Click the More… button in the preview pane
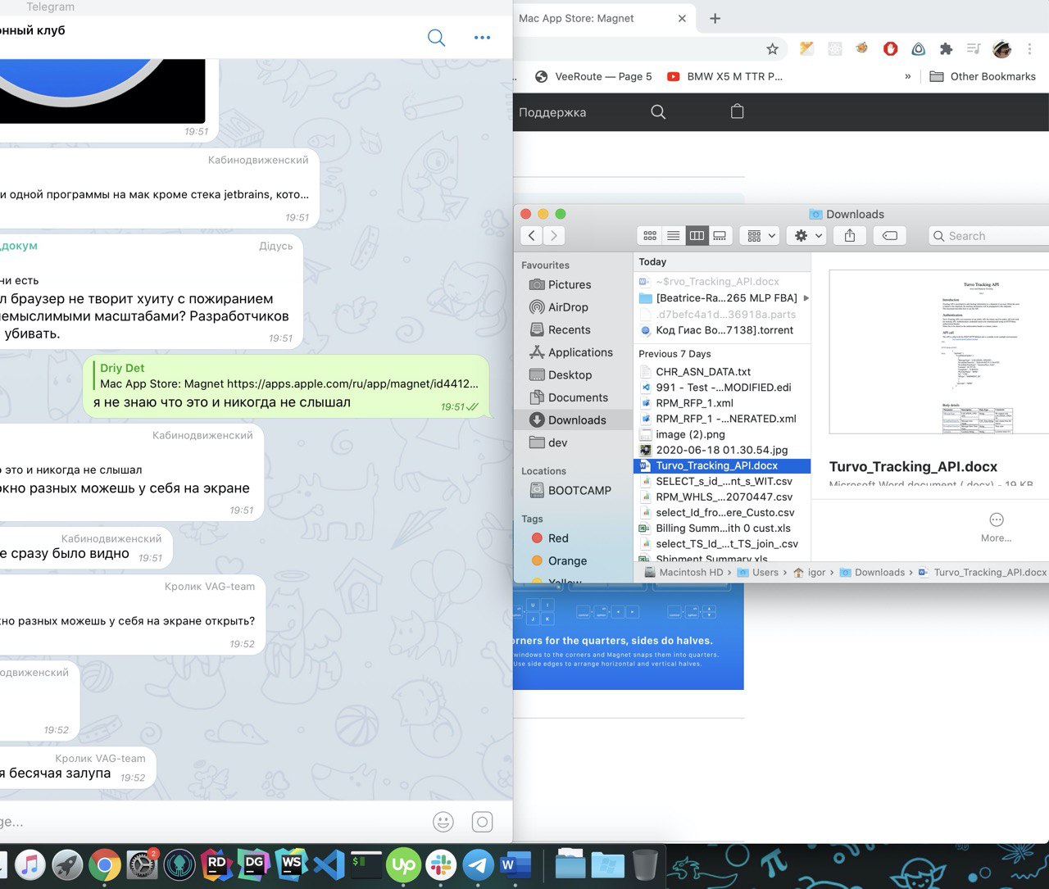The width and height of the screenshot is (1049, 889). pos(996,528)
